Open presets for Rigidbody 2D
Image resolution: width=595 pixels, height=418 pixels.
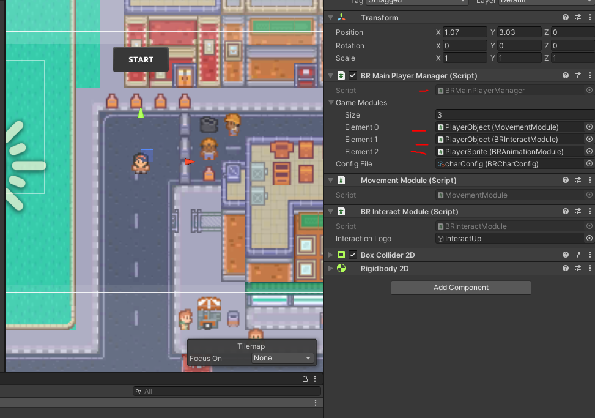[577, 269]
